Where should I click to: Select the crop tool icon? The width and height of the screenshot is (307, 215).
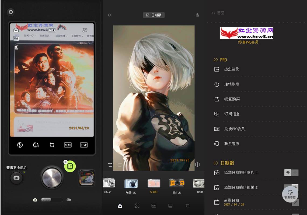click(188, 206)
